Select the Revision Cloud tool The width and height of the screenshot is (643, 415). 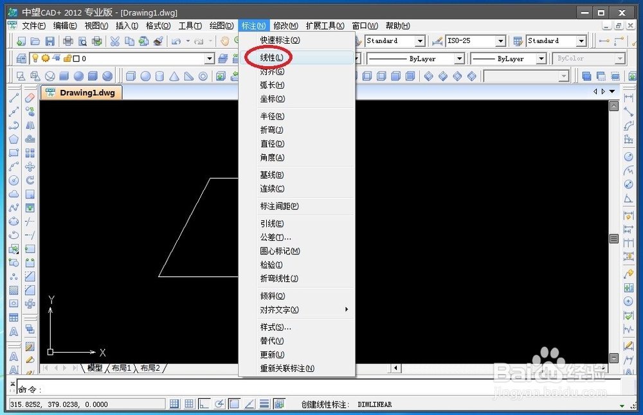coord(14,194)
